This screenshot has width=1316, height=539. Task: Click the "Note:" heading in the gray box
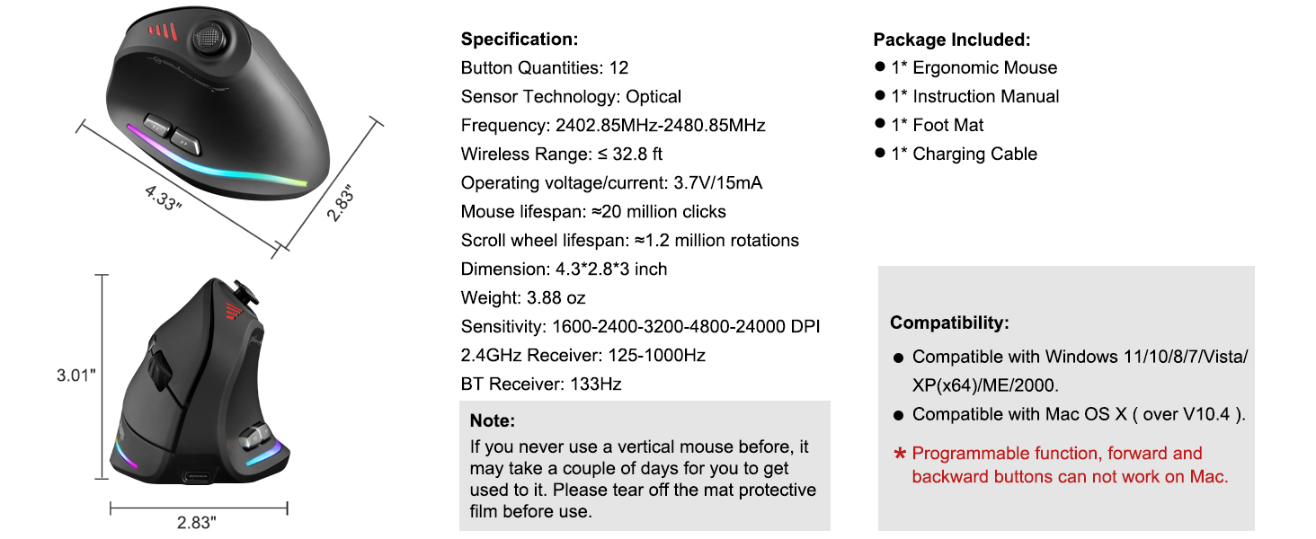[x=493, y=420]
